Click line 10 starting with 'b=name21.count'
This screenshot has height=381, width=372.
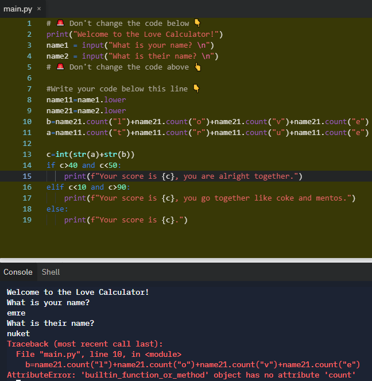point(207,121)
